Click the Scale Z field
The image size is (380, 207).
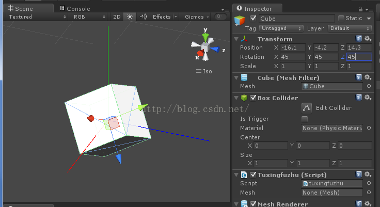[359, 66]
